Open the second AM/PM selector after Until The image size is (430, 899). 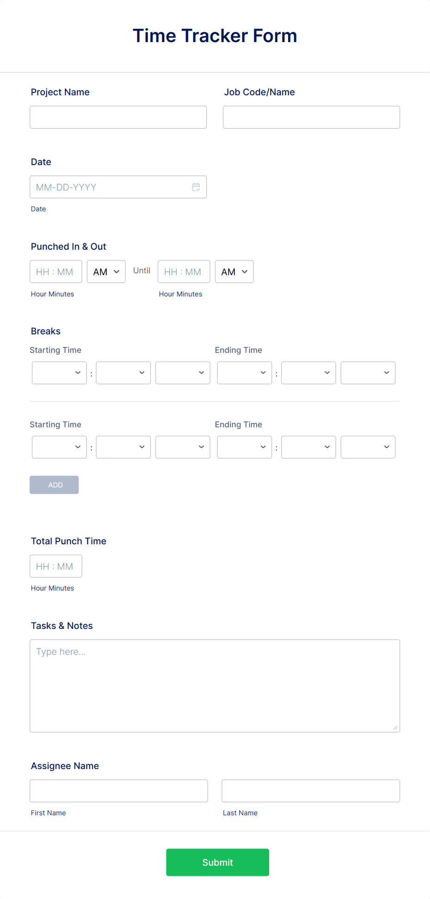click(x=234, y=271)
